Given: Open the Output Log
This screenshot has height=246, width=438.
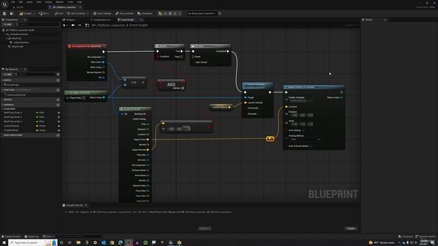Looking at the screenshot, I should click(x=31, y=236).
